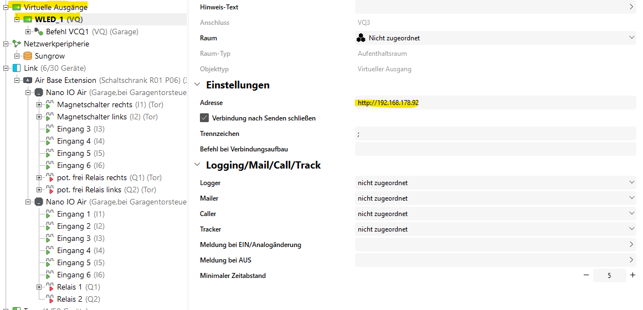Click the Sungrow database icon

28,56
